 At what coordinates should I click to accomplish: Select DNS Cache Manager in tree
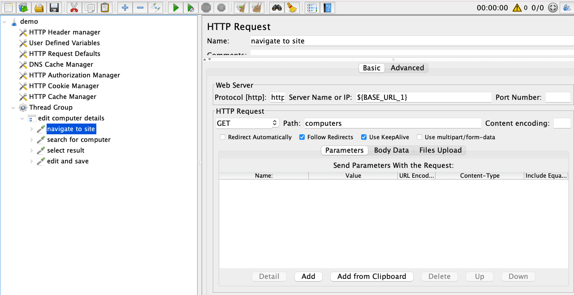[61, 64]
